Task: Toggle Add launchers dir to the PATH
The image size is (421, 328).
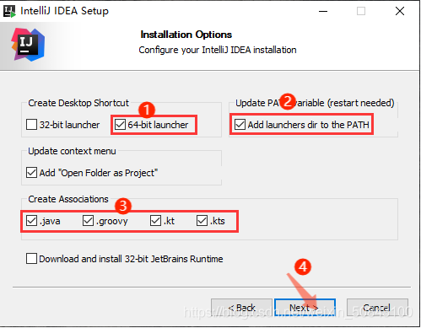Action: (240, 124)
